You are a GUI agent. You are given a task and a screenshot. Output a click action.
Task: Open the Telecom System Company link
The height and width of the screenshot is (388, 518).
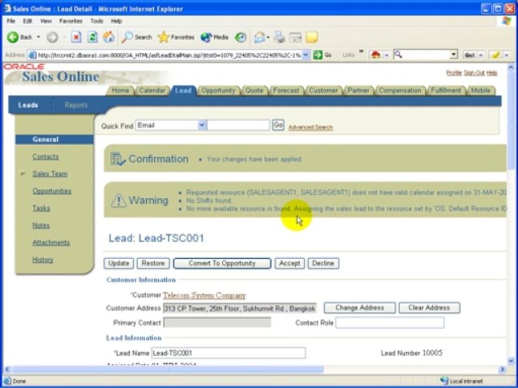click(x=205, y=295)
